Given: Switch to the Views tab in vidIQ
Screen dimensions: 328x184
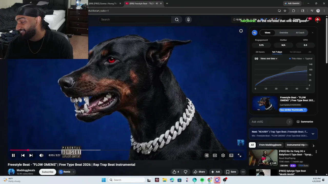Looking at the screenshot, I should tap(267, 33).
